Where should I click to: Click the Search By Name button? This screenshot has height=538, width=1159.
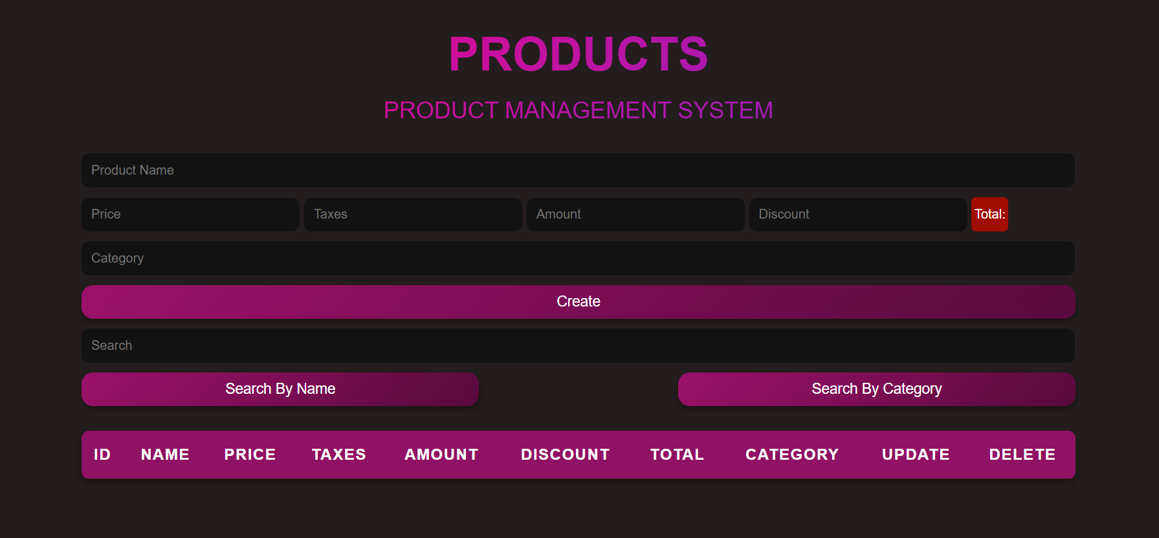coord(280,389)
